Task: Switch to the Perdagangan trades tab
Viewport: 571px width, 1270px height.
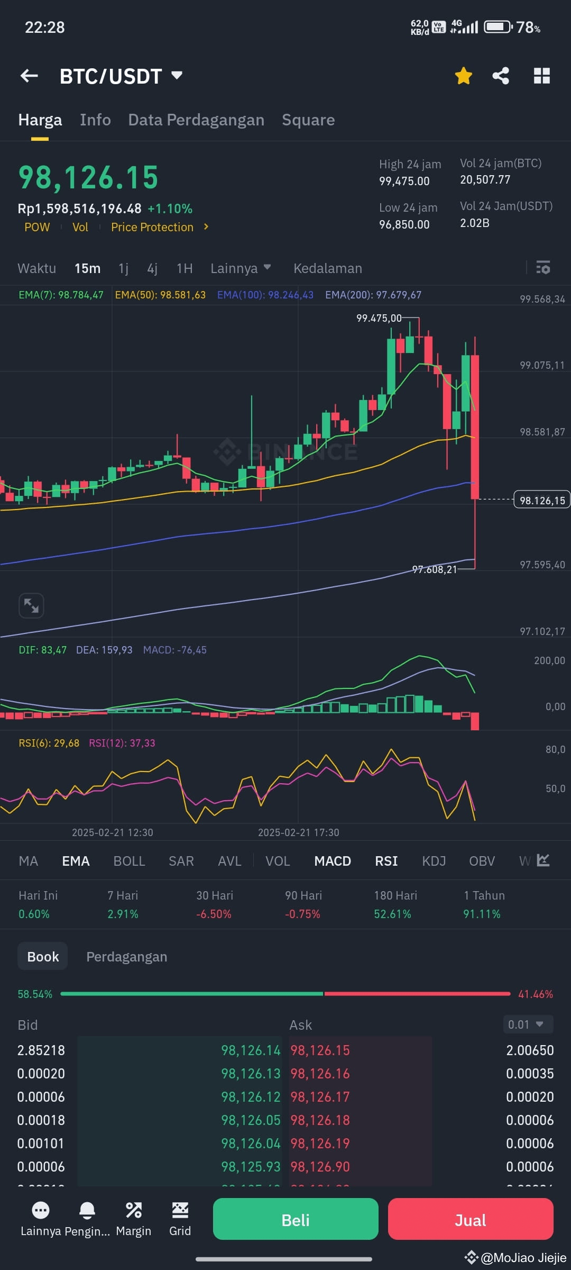Action: point(127,957)
